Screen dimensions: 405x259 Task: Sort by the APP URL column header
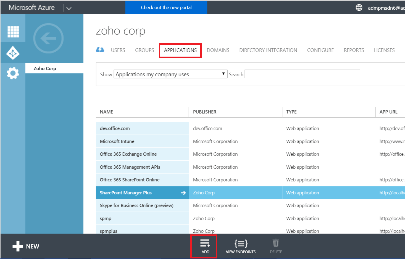tap(388, 112)
